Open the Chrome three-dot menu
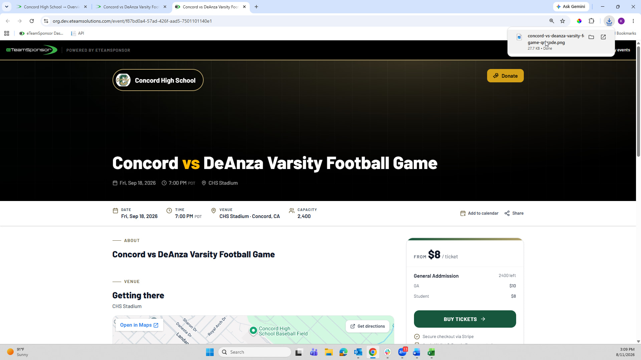 pos(633,21)
